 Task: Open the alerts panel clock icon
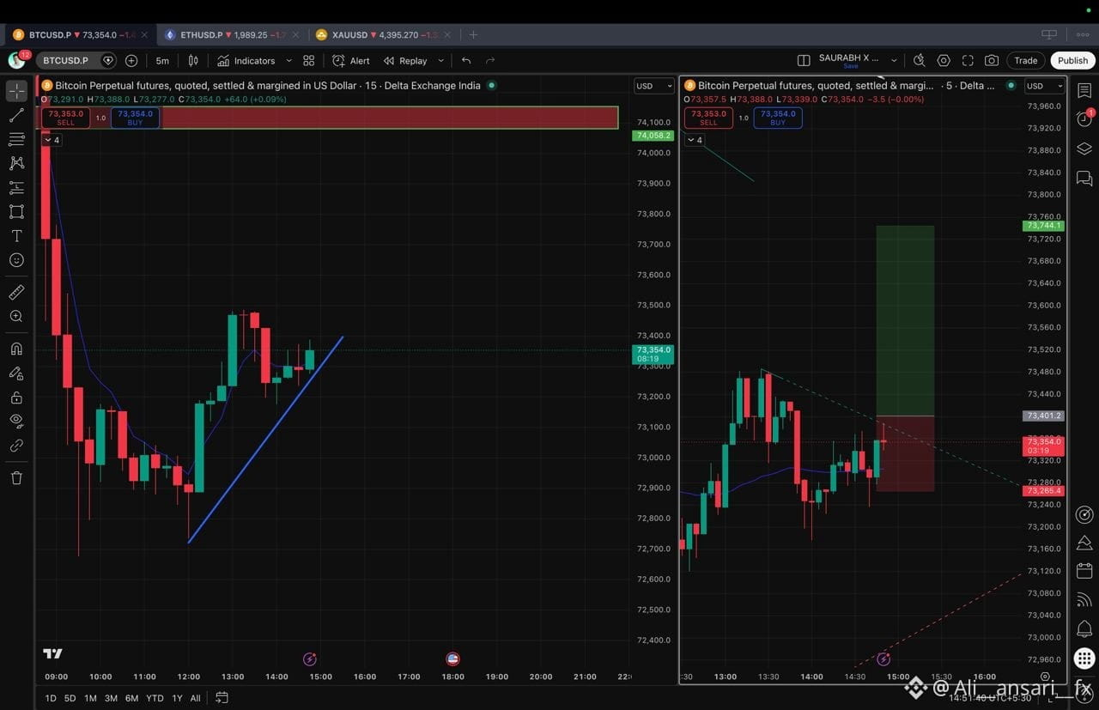tap(1084, 119)
